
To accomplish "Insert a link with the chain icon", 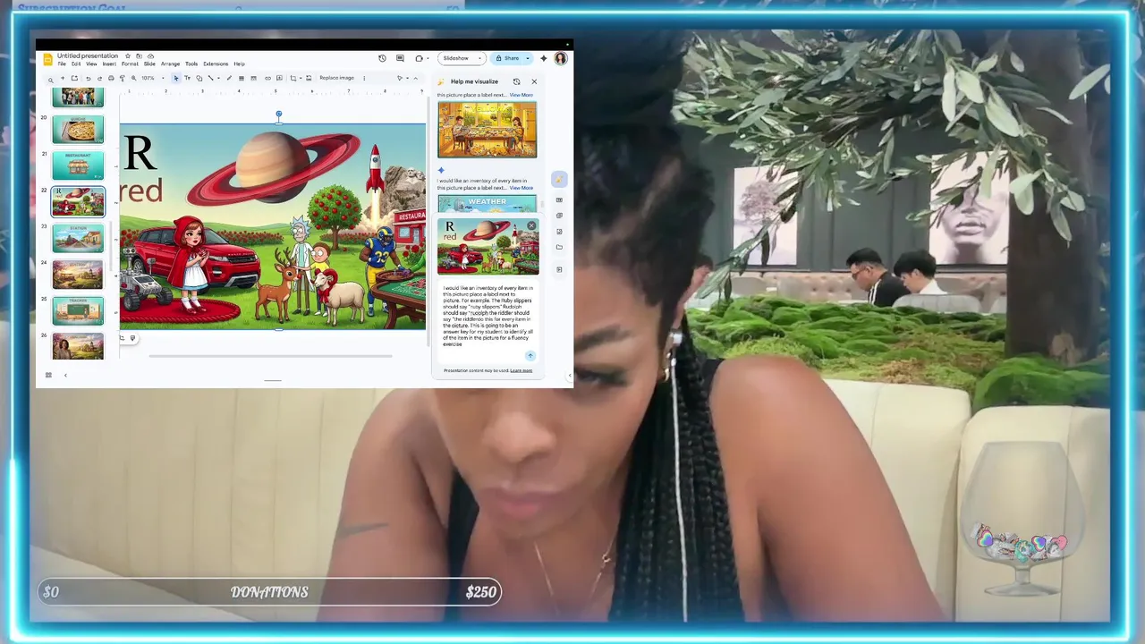I will tap(267, 78).
